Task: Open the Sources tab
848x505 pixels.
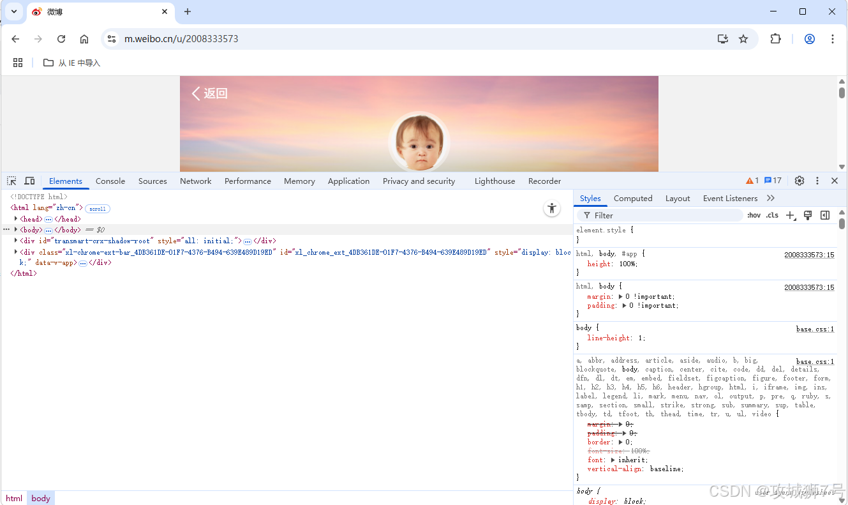Action: pos(152,181)
